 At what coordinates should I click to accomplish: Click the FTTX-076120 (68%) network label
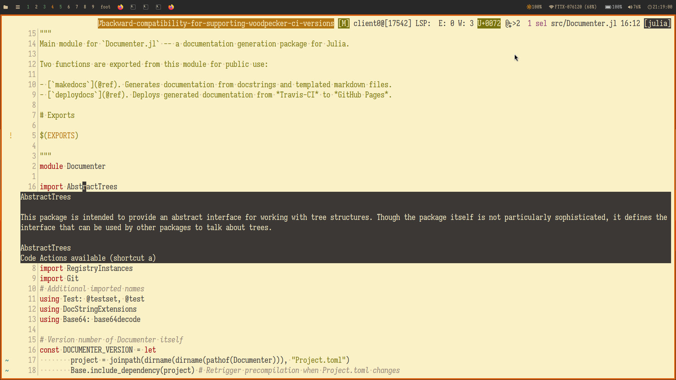point(576,7)
